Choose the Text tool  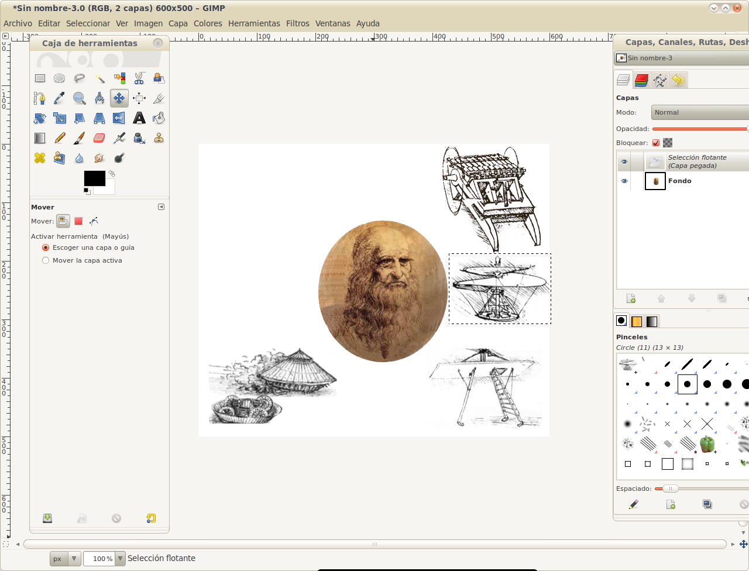139,118
